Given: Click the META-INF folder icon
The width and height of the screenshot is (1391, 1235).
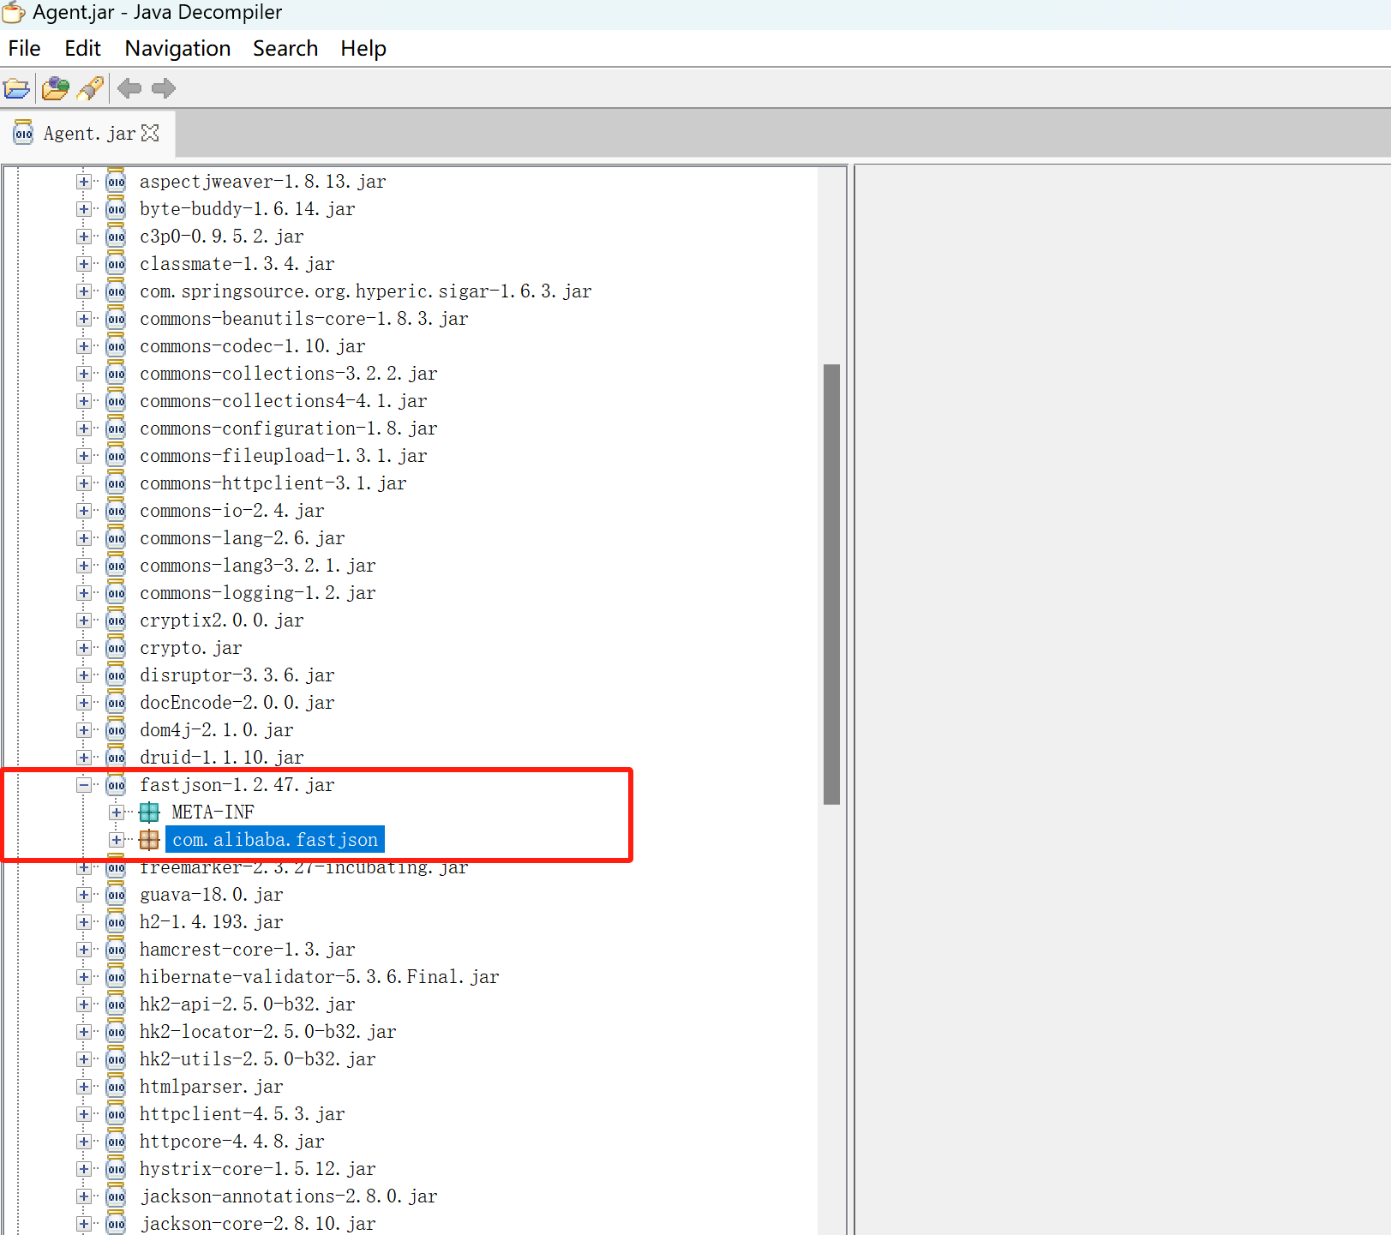Looking at the screenshot, I should pos(149,812).
